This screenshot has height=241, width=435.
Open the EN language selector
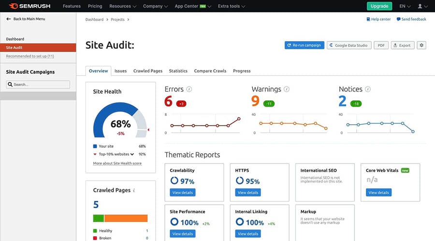tap(405, 6)
